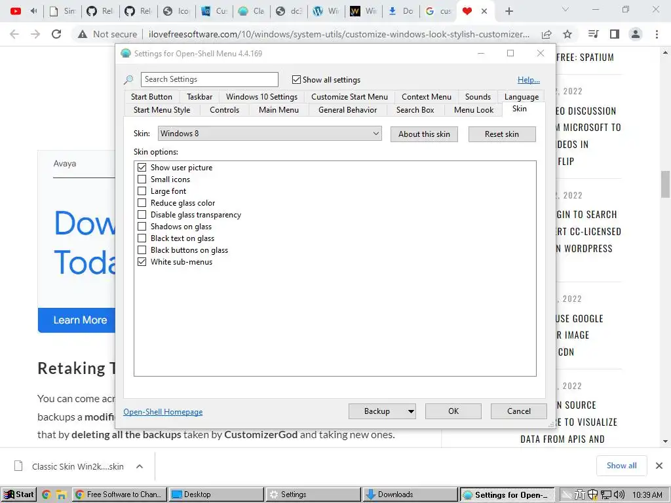Uncheck Show user picture
671x503 pixels.
(142, 167)
